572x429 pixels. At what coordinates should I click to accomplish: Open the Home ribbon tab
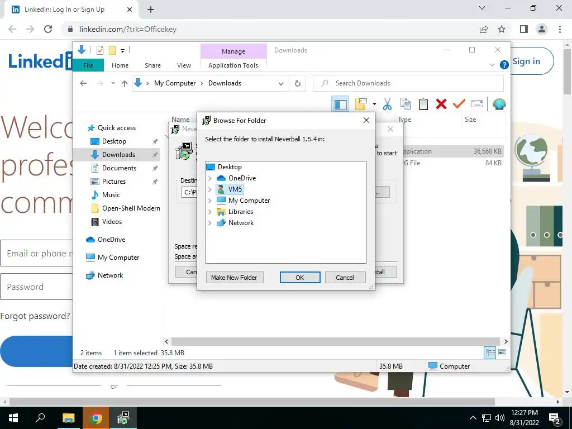pos(120,65)
